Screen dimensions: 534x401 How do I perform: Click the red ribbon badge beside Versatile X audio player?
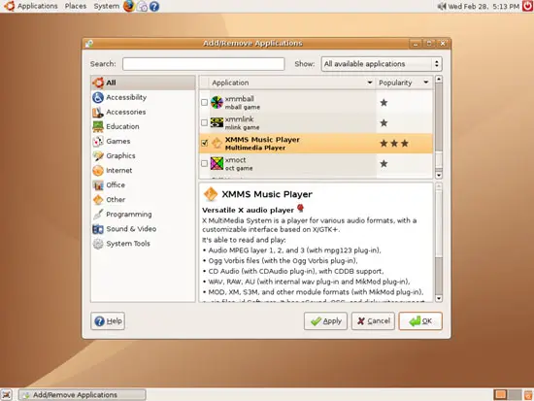pos(300,208)
